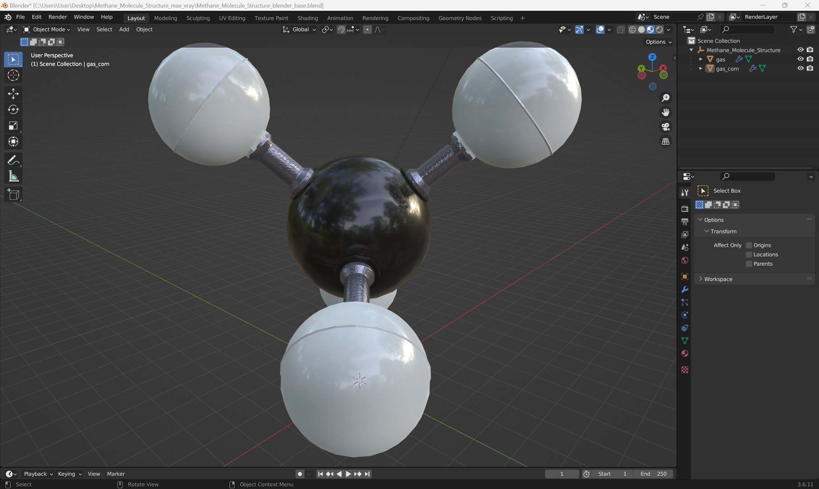The width and height of the screenshot is (819, 489).
Task: Enable Affect Only Locations checkbox
Action: click(x=749, y=254)
